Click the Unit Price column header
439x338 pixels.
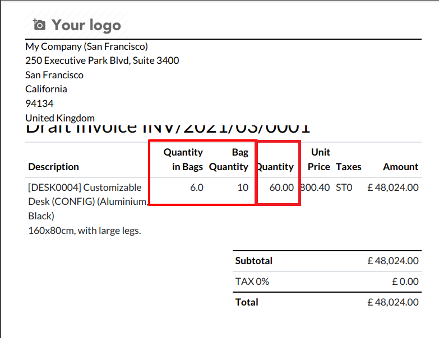[319, 159]
